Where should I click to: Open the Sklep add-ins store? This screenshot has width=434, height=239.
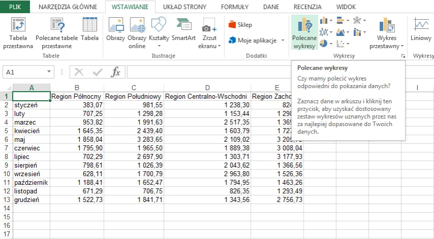click(240, 25)
